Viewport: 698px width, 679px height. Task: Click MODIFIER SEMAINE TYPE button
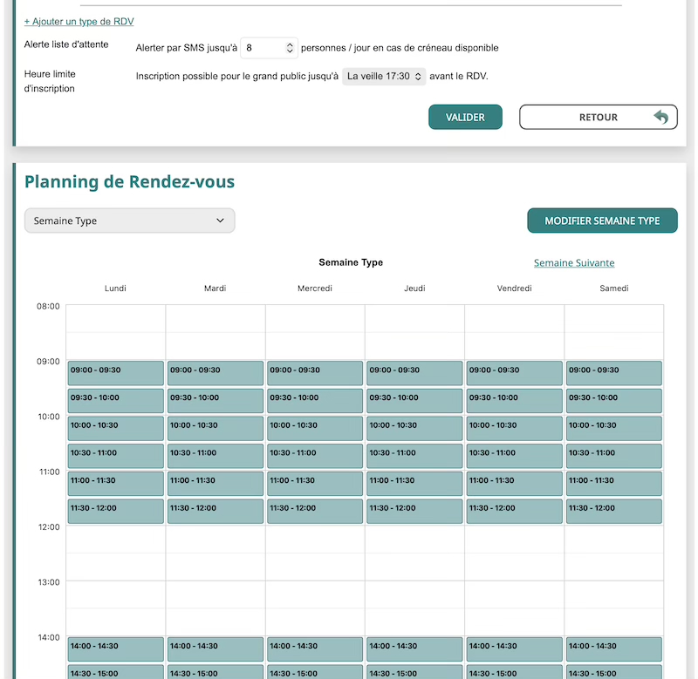[602, 221]
